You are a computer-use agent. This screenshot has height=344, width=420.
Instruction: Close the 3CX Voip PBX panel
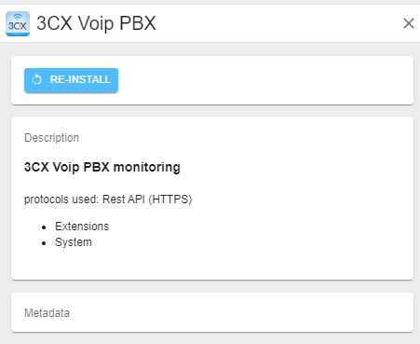click(409, 23)
